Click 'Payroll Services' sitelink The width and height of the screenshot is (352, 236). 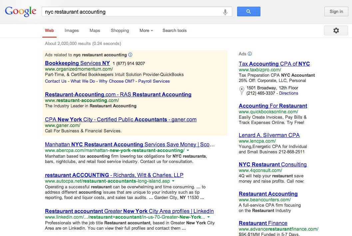tap(154, 81)
